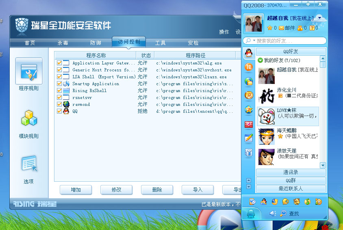Uncheck ravmond rule checkbox
This screenshot has width=343, height=230.
point(59,104)
